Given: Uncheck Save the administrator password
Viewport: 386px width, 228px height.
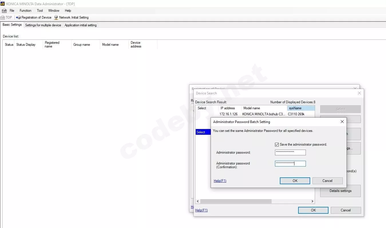Looking at the screenshot, I should (277, 144).
